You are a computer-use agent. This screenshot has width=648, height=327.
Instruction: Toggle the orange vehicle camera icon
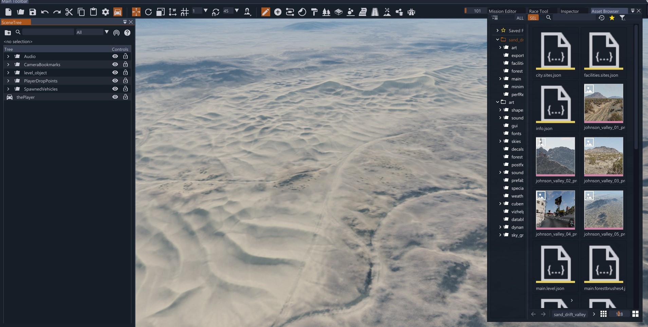pos(117,12)
